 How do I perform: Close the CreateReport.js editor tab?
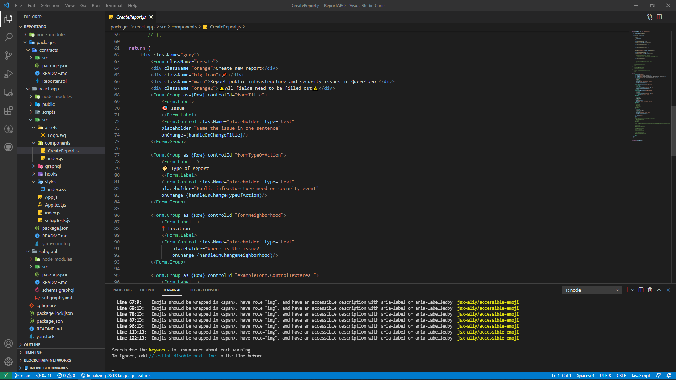(151, 17)
